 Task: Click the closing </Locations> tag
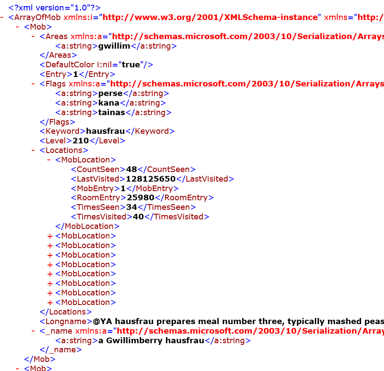[66, 312]
